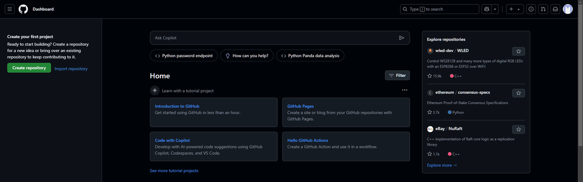Viewport: 583px width, 182px height.
Task: Send the Copilot prompt arrow icon
Action: 402,38
